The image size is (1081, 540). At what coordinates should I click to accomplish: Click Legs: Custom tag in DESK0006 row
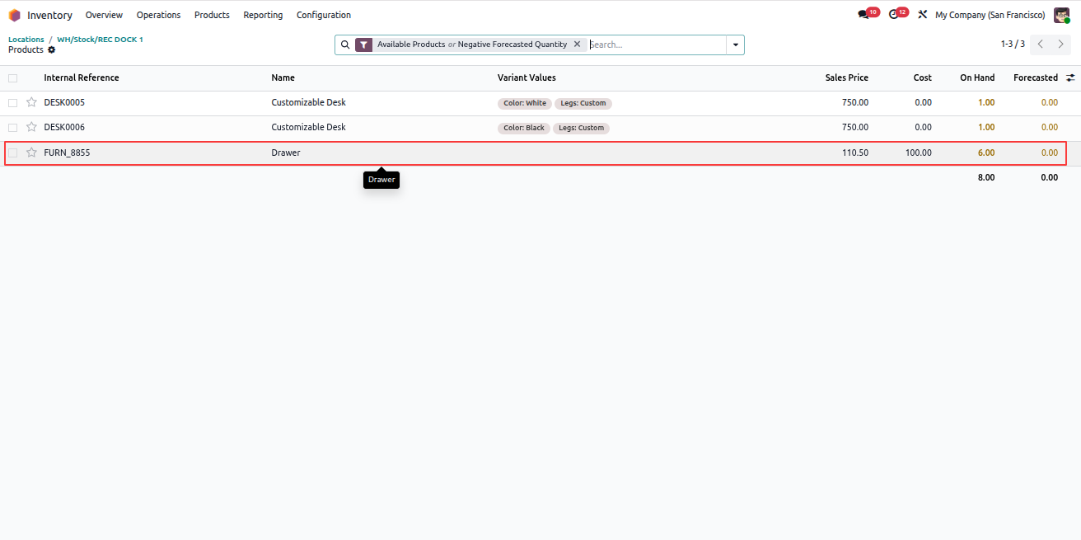(581, 128)
